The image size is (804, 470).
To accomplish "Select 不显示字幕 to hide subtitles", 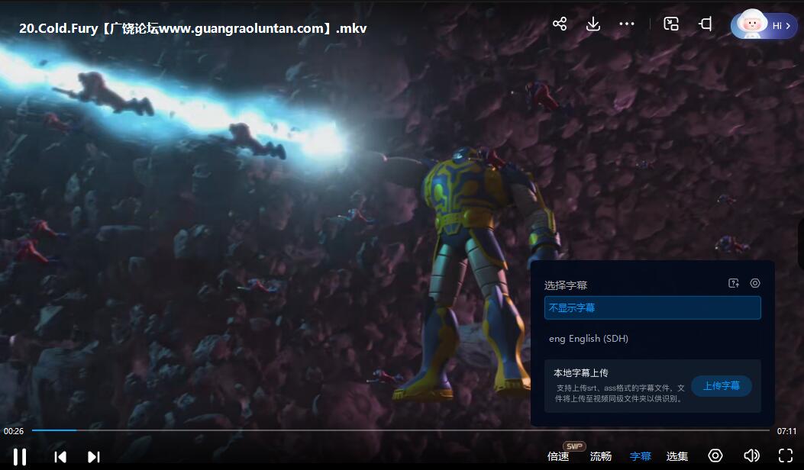I will (x=652, y=307).
